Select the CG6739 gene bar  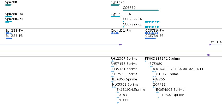click(x=141, y=10)
